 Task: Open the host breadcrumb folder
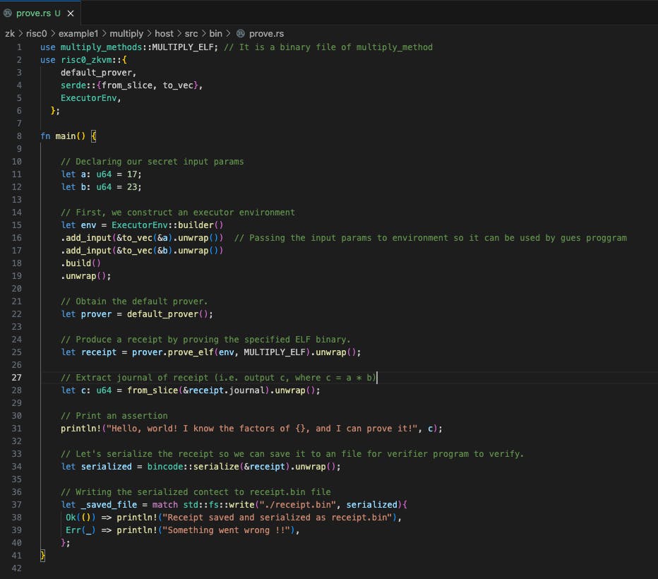[164, 34]
